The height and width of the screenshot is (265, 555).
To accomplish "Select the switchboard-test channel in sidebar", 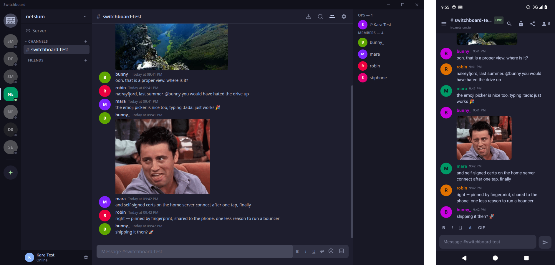I will (57, 49).
